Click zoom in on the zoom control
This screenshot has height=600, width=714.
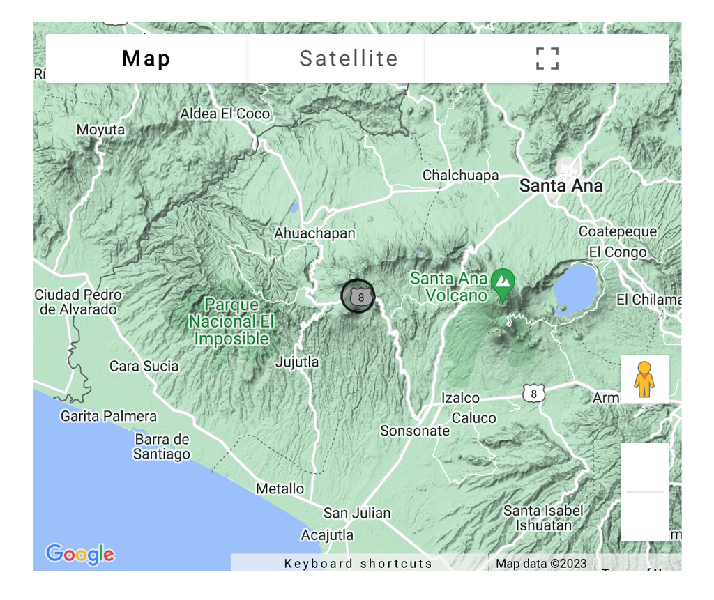coord(644,468)
